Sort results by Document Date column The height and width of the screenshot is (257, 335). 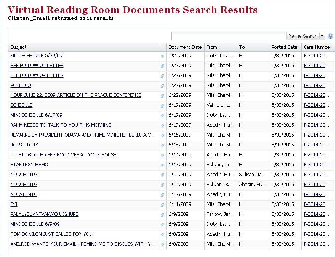point(185,47)
